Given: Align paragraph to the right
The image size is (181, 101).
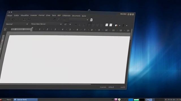Looking at the screenshot, I should coord(97,25).
